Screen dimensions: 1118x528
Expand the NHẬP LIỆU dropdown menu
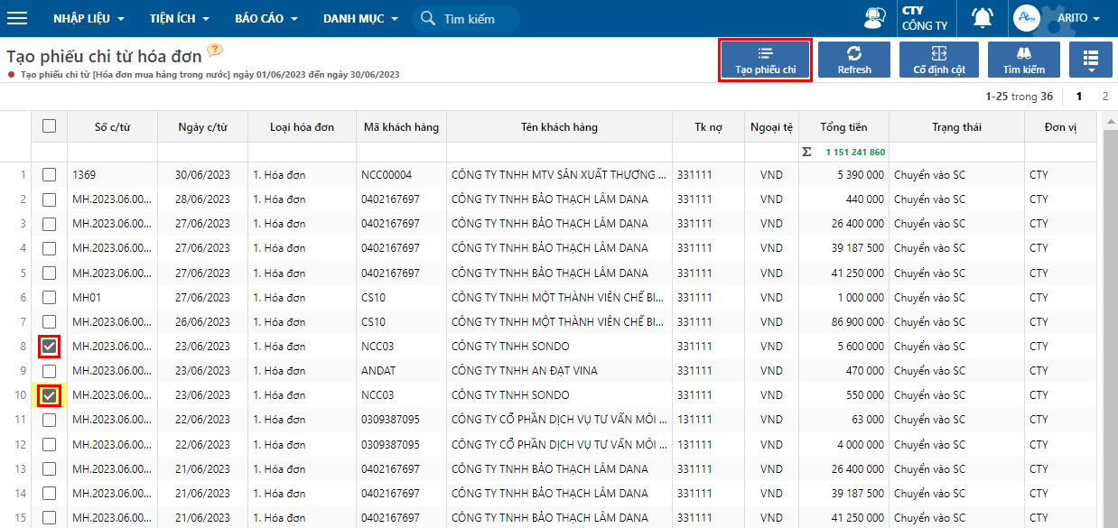pyautogui.click(x=89, y=19)
